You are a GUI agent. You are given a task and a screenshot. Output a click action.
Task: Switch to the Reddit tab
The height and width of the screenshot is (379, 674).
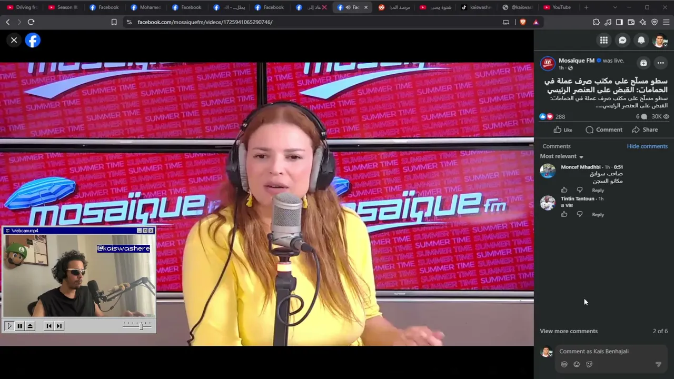[x=394, y=7]
